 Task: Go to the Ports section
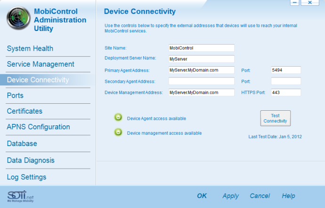[x=15, y=95]
